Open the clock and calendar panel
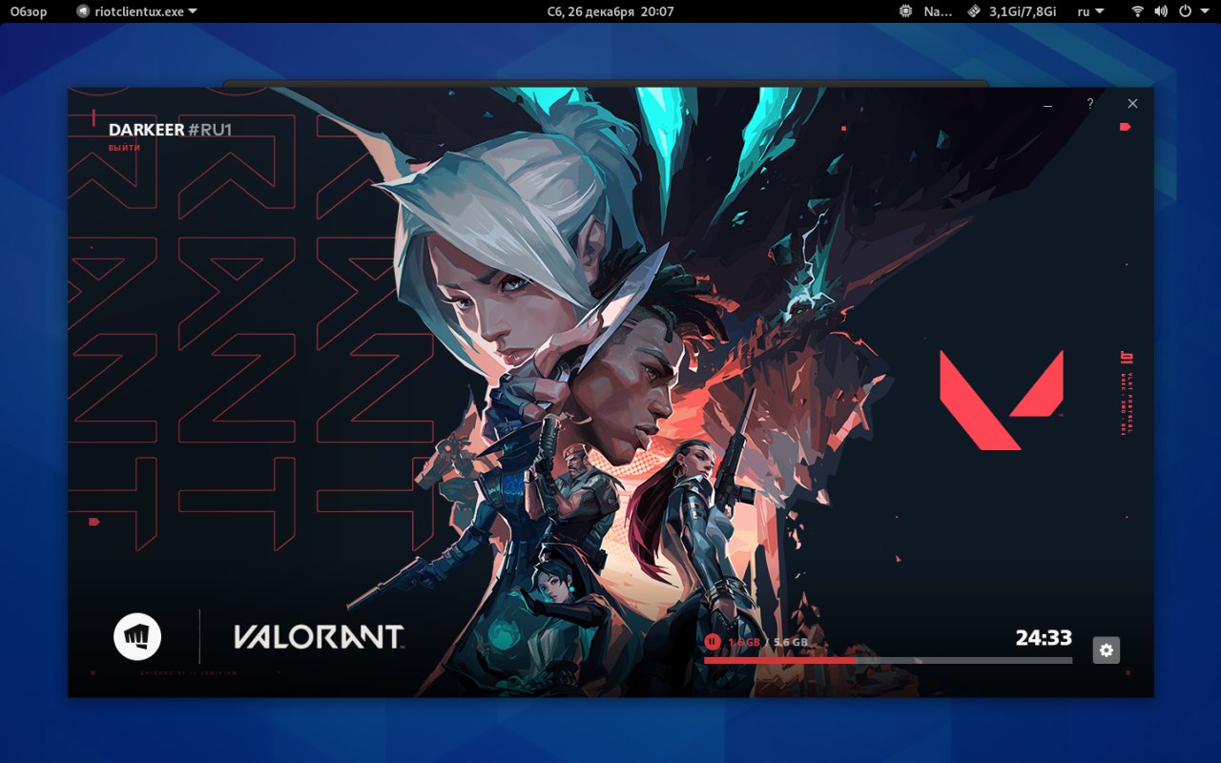The height and width of the screenshot is (763, 1221). tap(610, 11)
